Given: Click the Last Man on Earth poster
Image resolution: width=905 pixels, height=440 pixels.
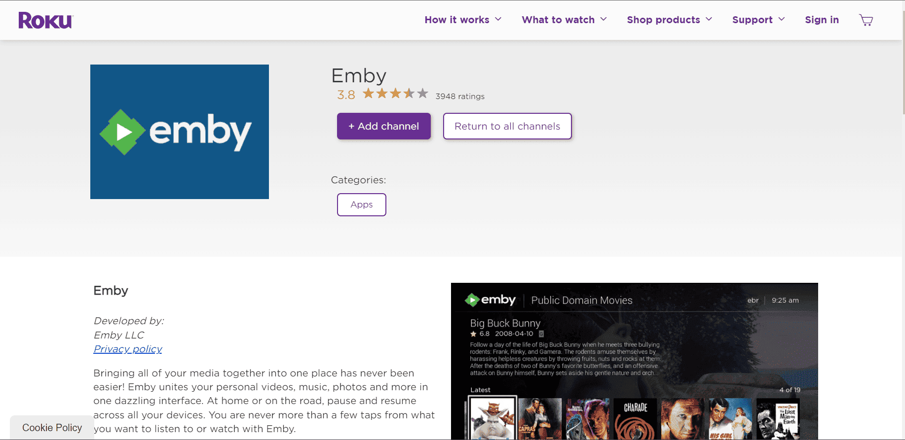Looking at the screenshot, I should 778,419.
